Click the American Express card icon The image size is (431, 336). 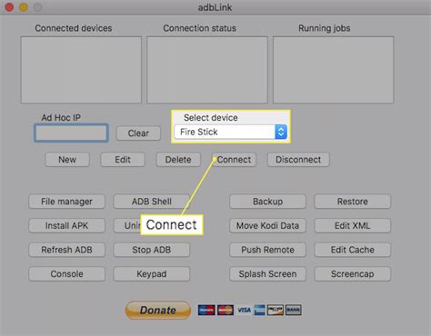(x=259, y=310)
